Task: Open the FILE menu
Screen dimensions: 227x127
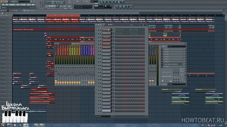Action: (3, 5)
